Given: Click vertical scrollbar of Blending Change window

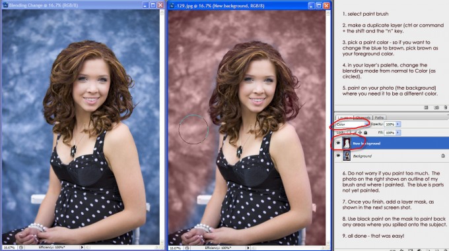Looking at the screenshot, I should pyautogui.click(x=162, y=127).
